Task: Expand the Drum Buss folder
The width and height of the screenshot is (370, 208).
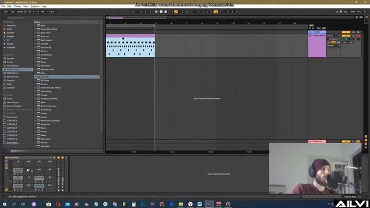Action: [35, 66]
